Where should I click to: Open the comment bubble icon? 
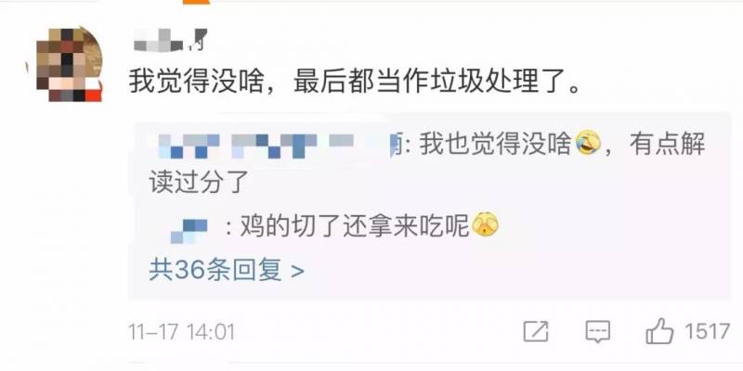(x=597, y=331)
